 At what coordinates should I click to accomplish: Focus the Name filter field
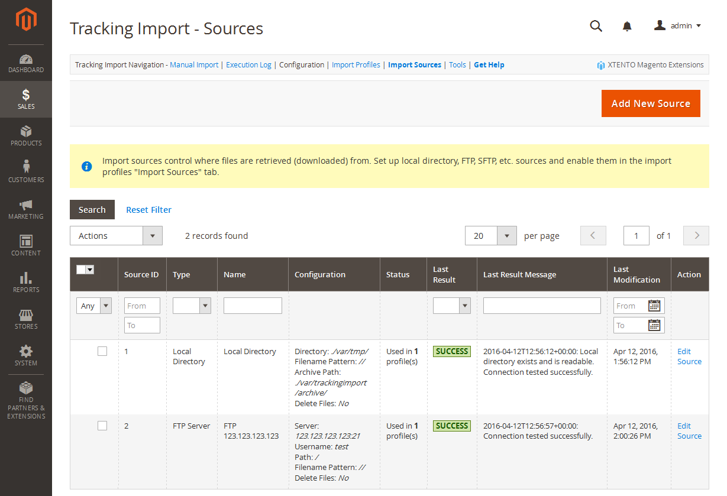(253, 306)
